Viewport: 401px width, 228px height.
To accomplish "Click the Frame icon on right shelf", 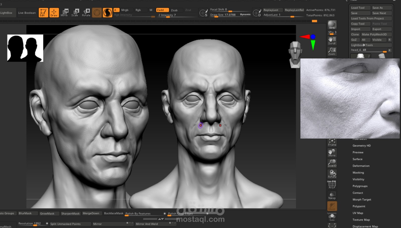I will pyautogui.click(x=332, y=142).
